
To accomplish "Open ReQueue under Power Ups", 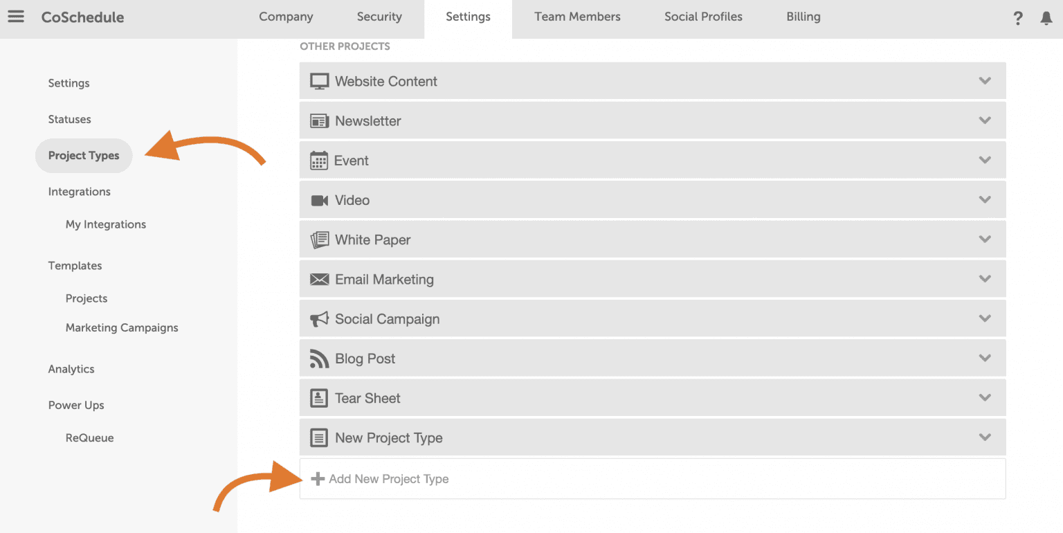I will tap(89, 437).
